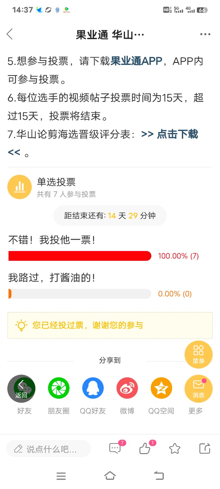Tap the share icon in bottom bar
The width and height of the screenshot is (220, 489).
pyautogui.click(x=205, y=449)
